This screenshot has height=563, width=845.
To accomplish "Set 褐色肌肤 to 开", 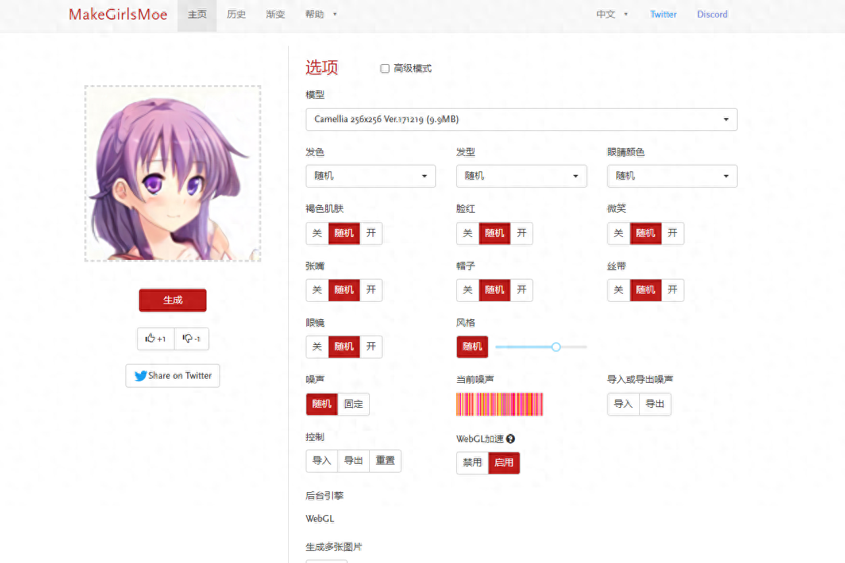I will click(371, 234).
